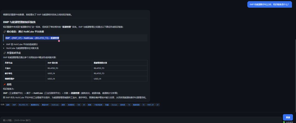Click the 权重 citation tag
Image resolution: width=296 pixels, height=123 pixels.
(107, 105)
